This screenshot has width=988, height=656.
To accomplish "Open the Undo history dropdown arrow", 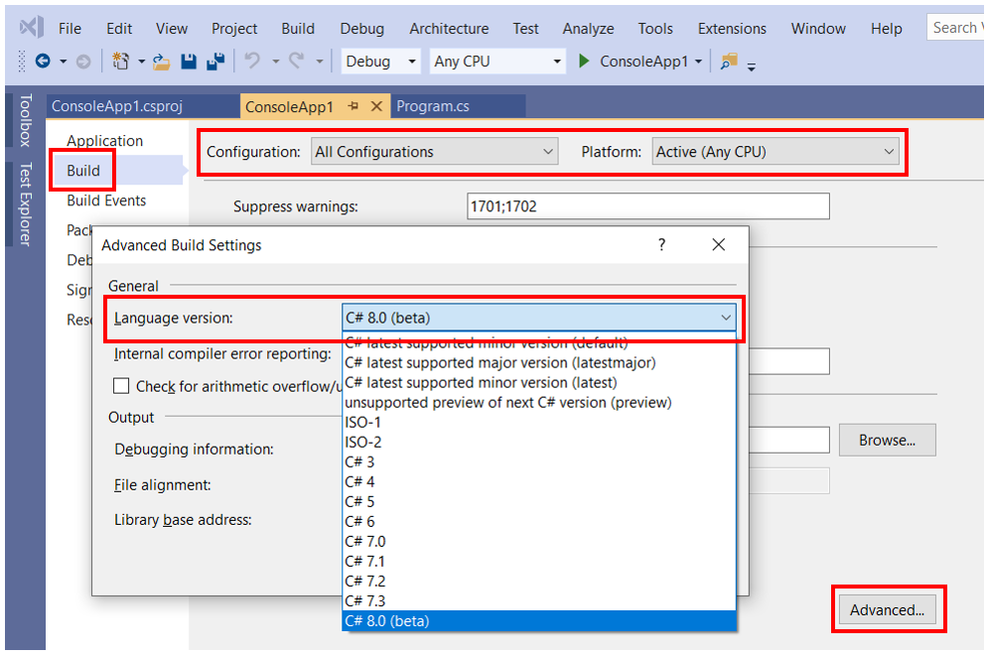I will (275, 62).
